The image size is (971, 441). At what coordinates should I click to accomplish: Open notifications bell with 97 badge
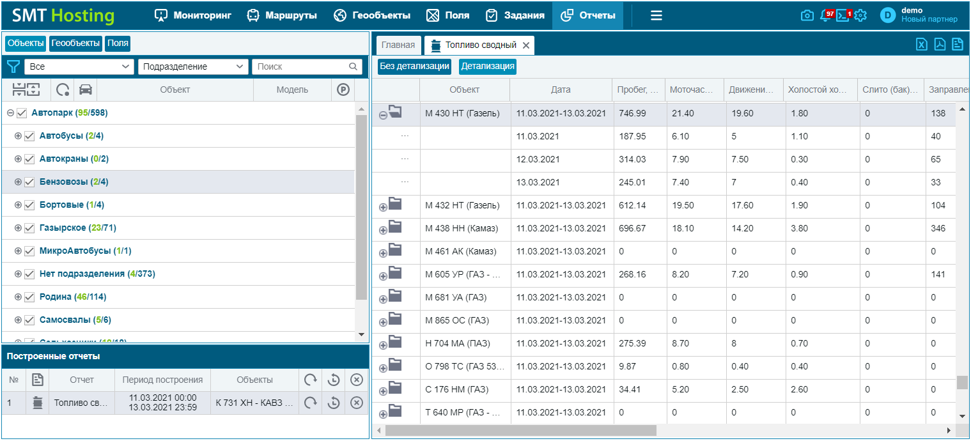(x=826, y=15)
